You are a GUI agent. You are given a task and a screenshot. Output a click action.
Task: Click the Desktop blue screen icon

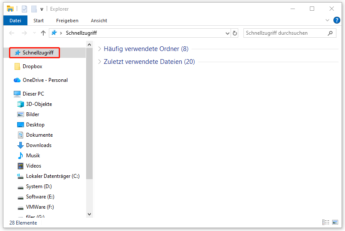coord(21,125)
